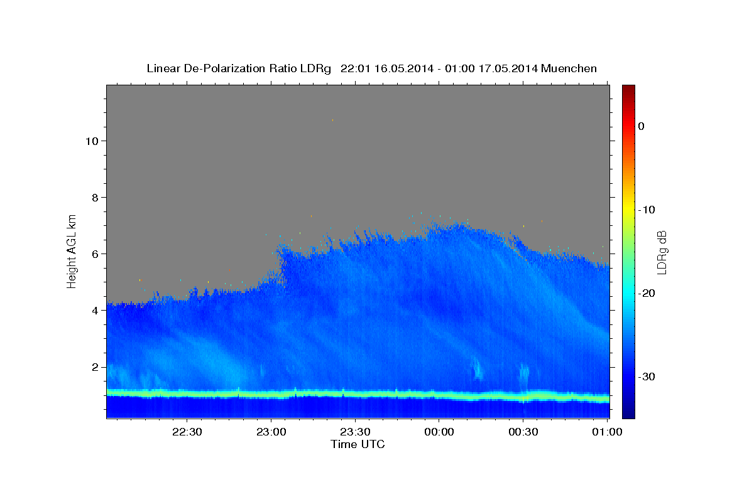
Task: Click the 00:30 time tick label
Action: (x=523, y=432)
